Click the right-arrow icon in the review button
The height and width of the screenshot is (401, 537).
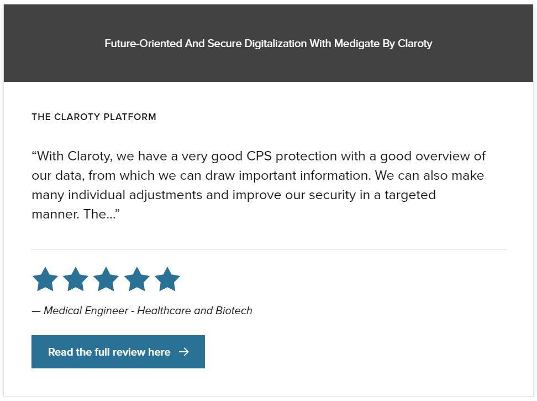tap(184, 352)
